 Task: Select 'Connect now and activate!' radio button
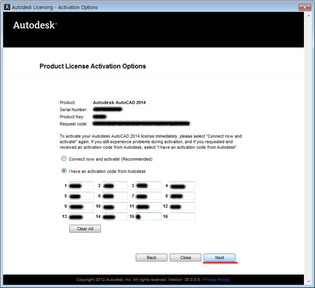pyautogui.click(x=64, y=158)
